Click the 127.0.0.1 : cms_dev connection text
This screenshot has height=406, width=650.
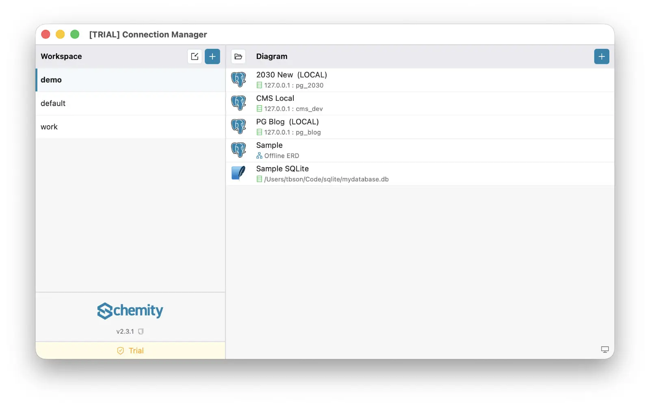pyautogui.click(x=293, y=109)
